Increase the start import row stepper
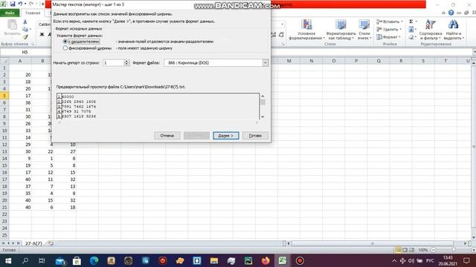The width and height of the screenshot is (476, 267). point(126,61)
